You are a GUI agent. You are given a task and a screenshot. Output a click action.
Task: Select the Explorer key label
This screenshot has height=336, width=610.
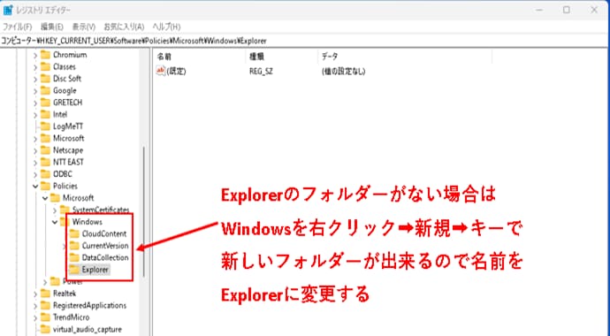click(x=95, y=270)
